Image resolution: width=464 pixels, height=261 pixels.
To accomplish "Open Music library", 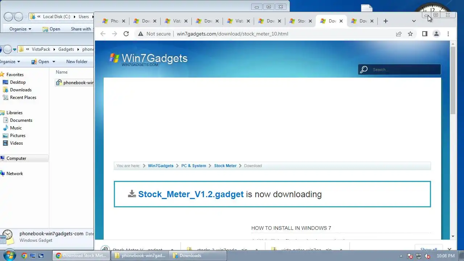I will click(x=16, y=128).
